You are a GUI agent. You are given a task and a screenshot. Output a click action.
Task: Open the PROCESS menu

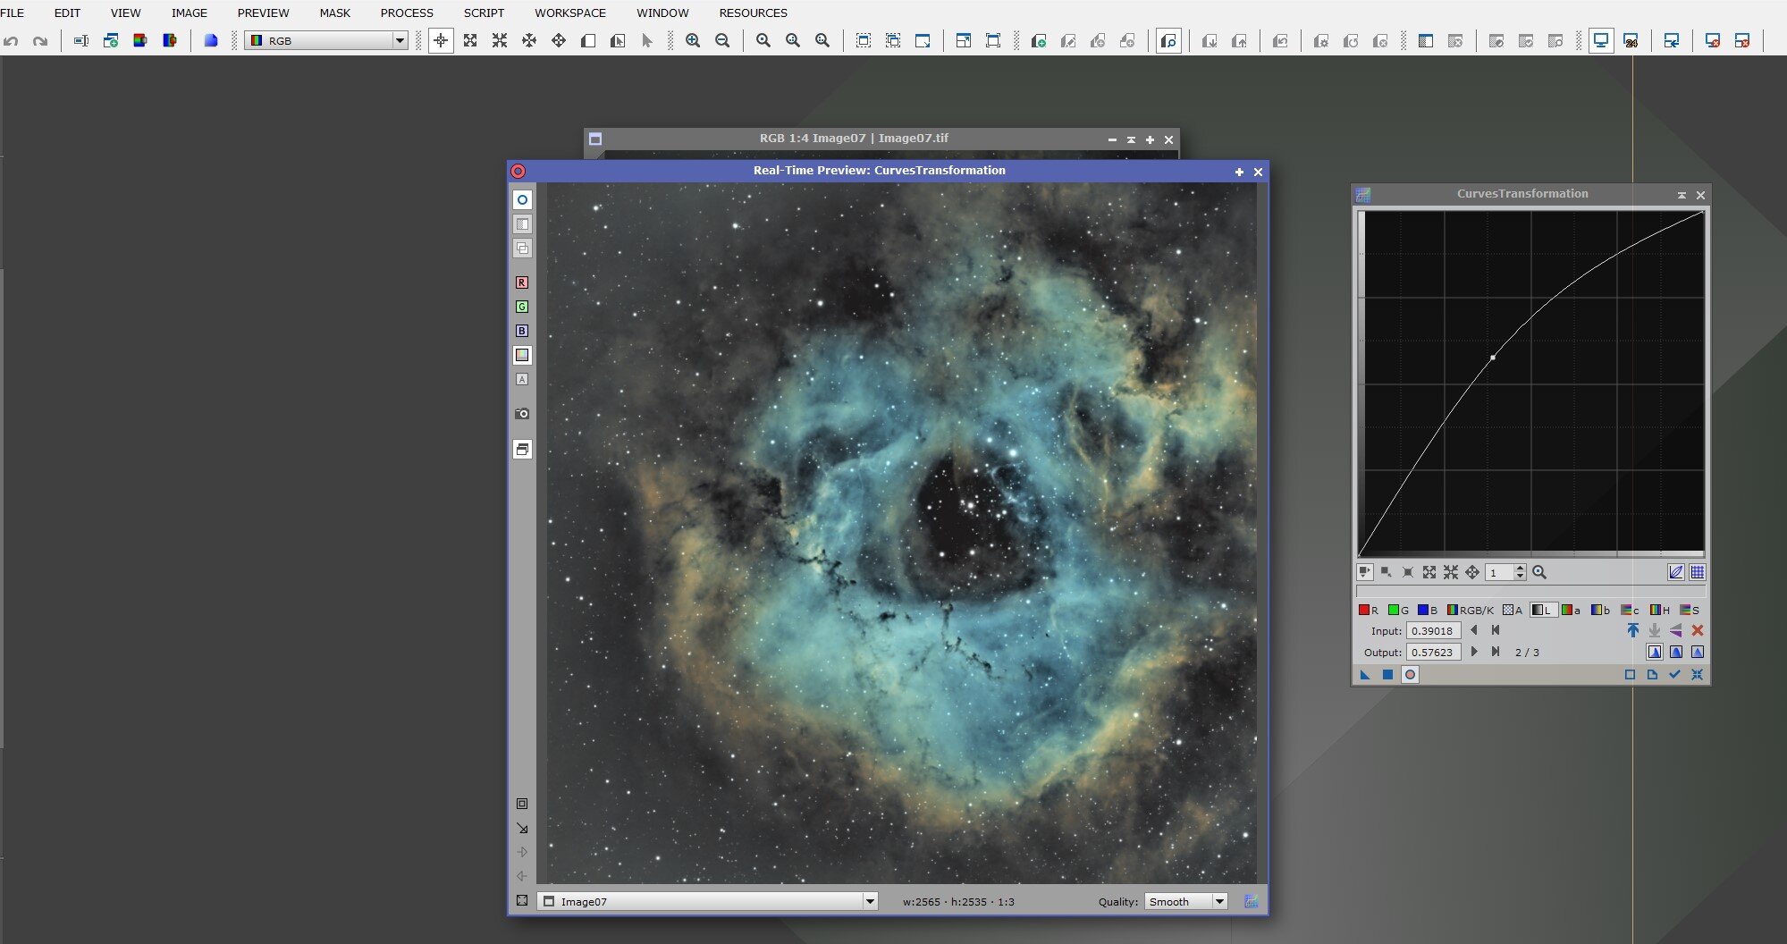pos(407,13)
